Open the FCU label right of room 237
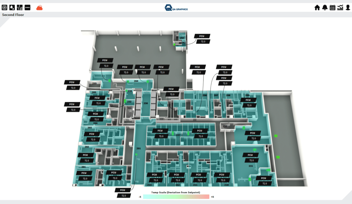 point(200,131)
